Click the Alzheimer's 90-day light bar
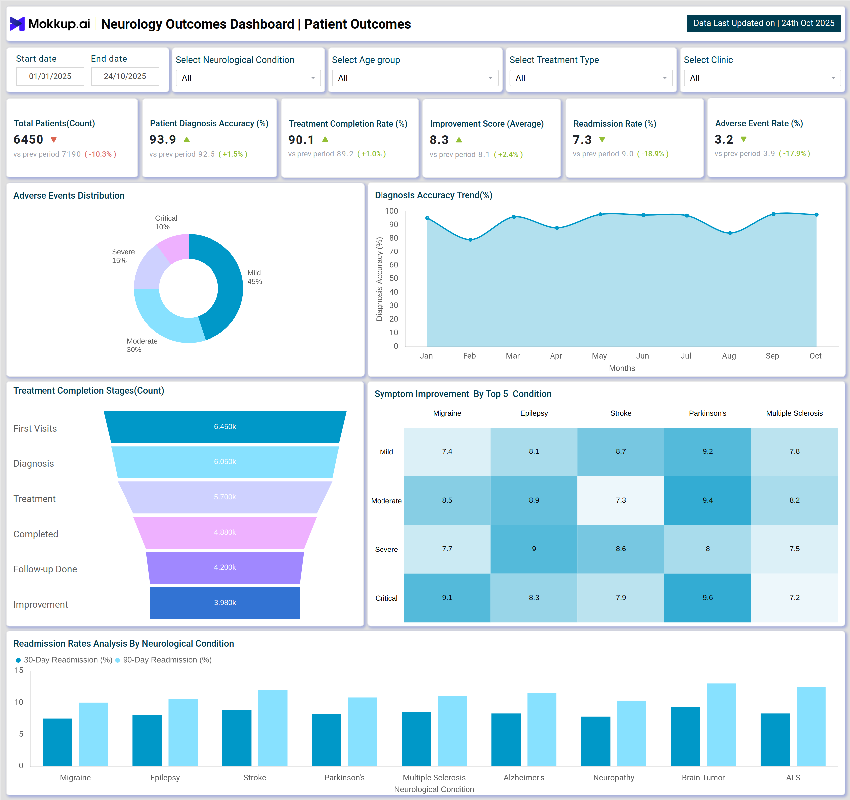 542,730
